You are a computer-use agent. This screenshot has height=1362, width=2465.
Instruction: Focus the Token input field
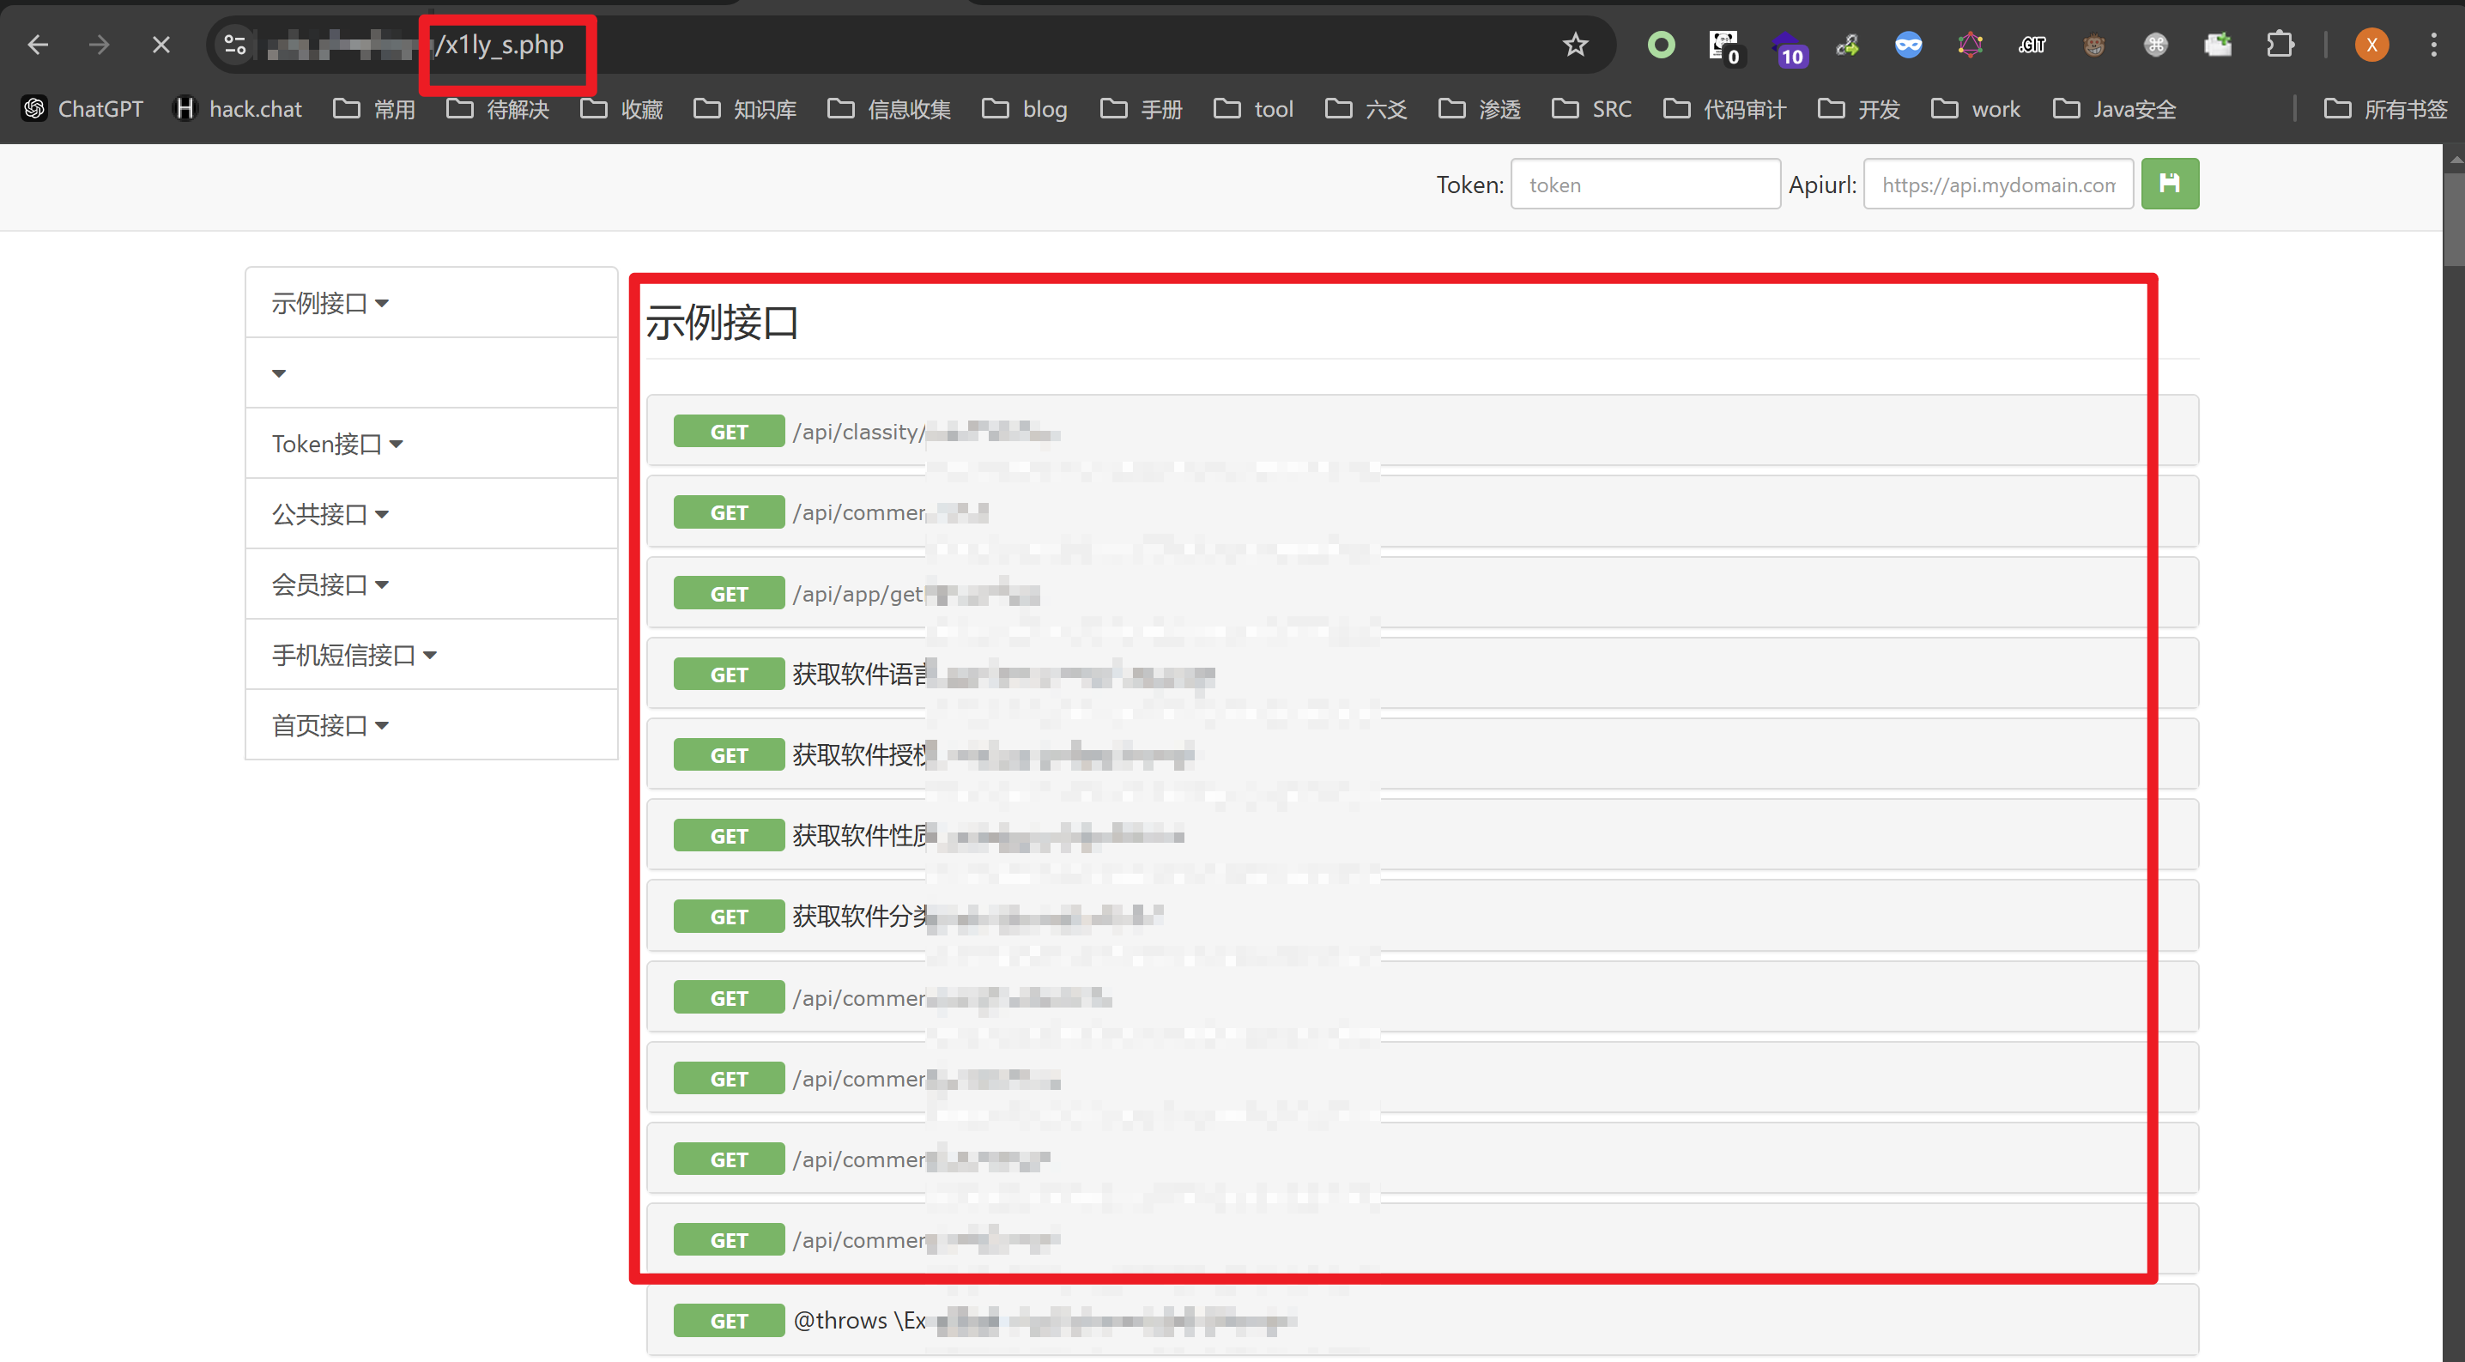point(1645,184)
